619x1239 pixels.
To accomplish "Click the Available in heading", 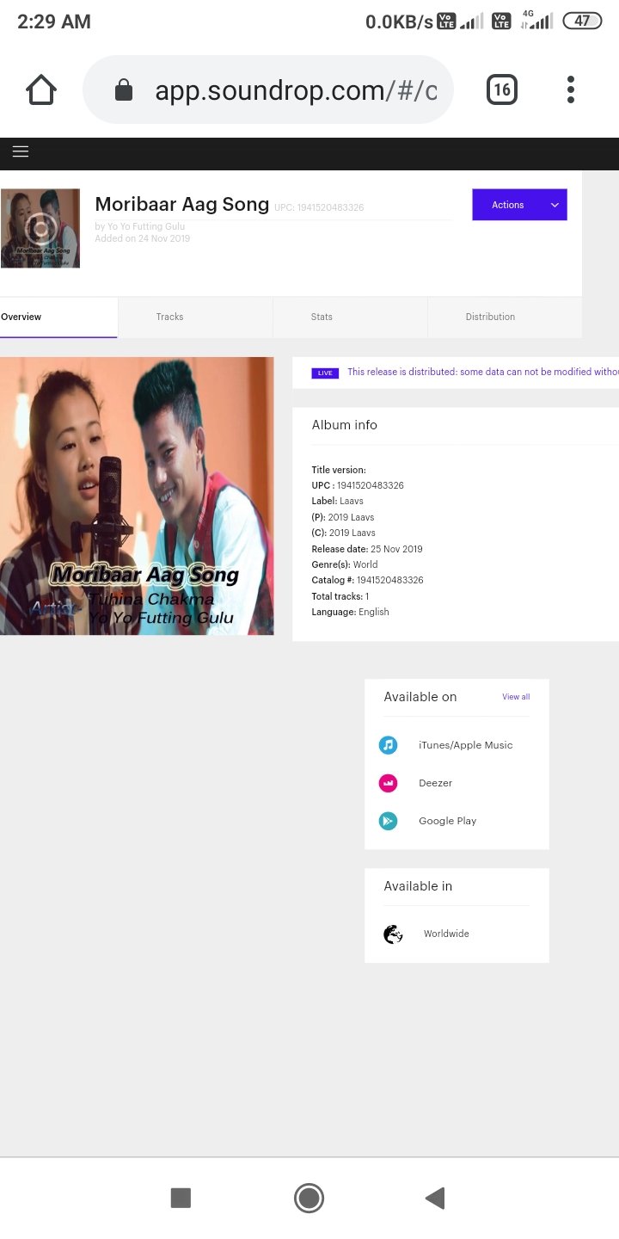I will point(418,886).
